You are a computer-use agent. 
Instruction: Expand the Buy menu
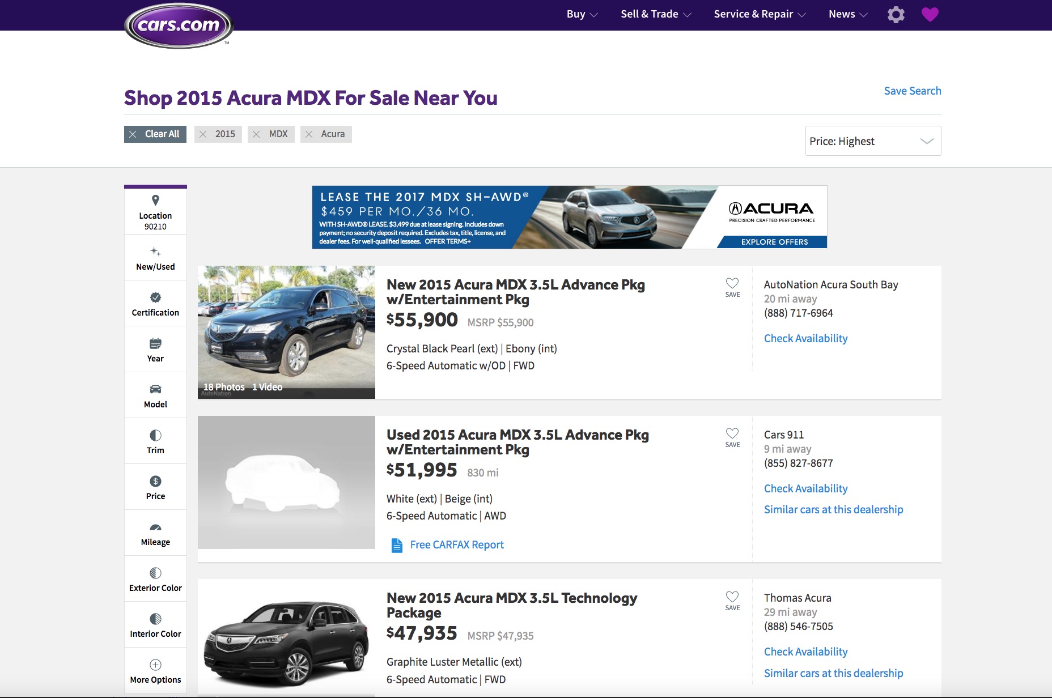(582, 14)
